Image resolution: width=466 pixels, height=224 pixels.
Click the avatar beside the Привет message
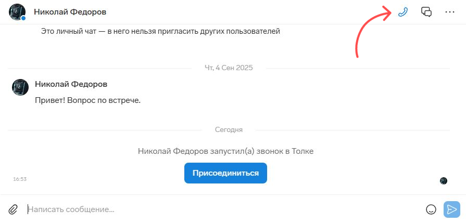[20, 87]
